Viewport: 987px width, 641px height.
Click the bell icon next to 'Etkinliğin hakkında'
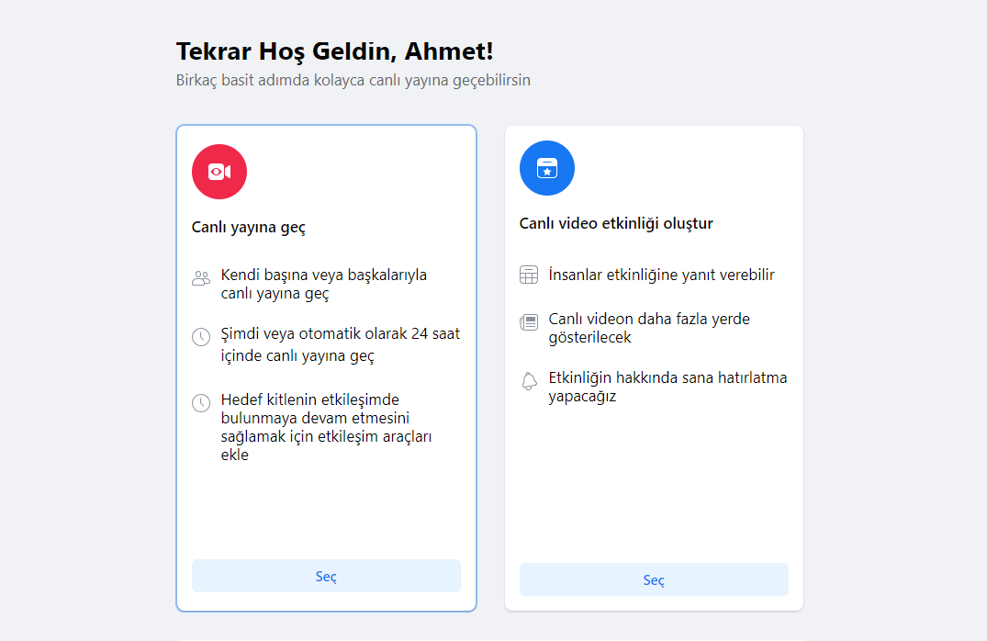tap(528, 379)
